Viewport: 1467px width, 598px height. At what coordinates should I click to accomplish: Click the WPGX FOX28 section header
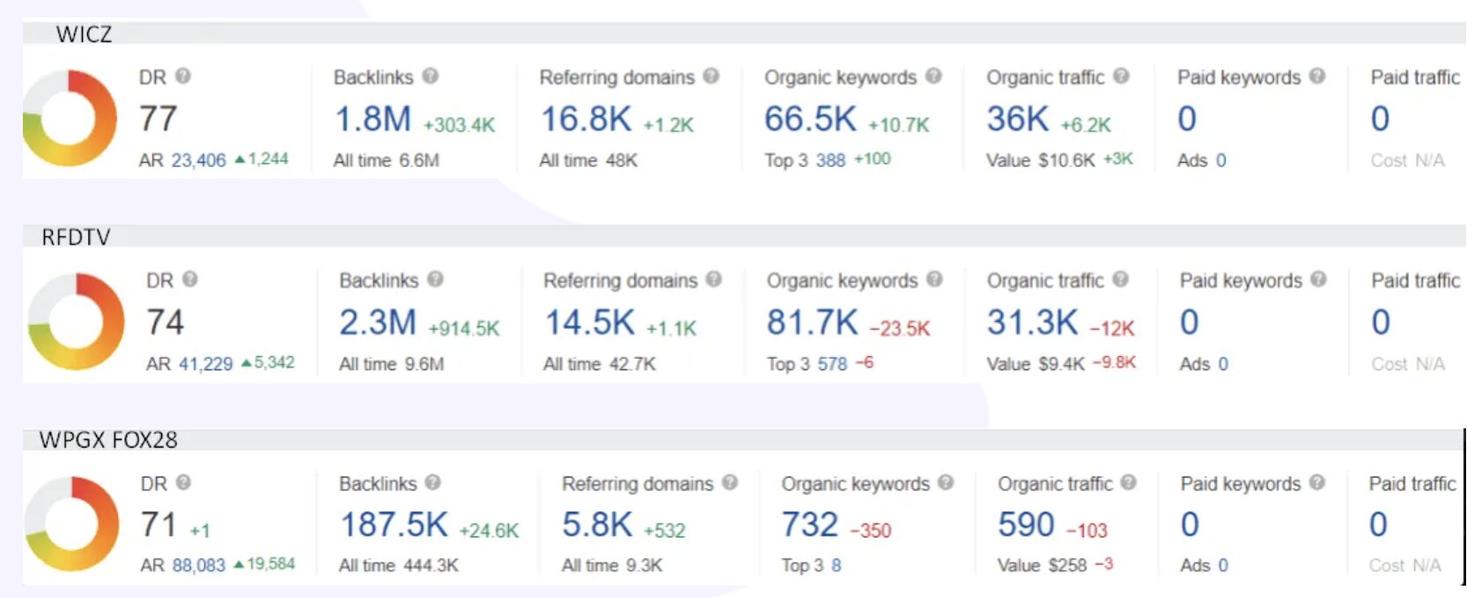coord(108,440)
